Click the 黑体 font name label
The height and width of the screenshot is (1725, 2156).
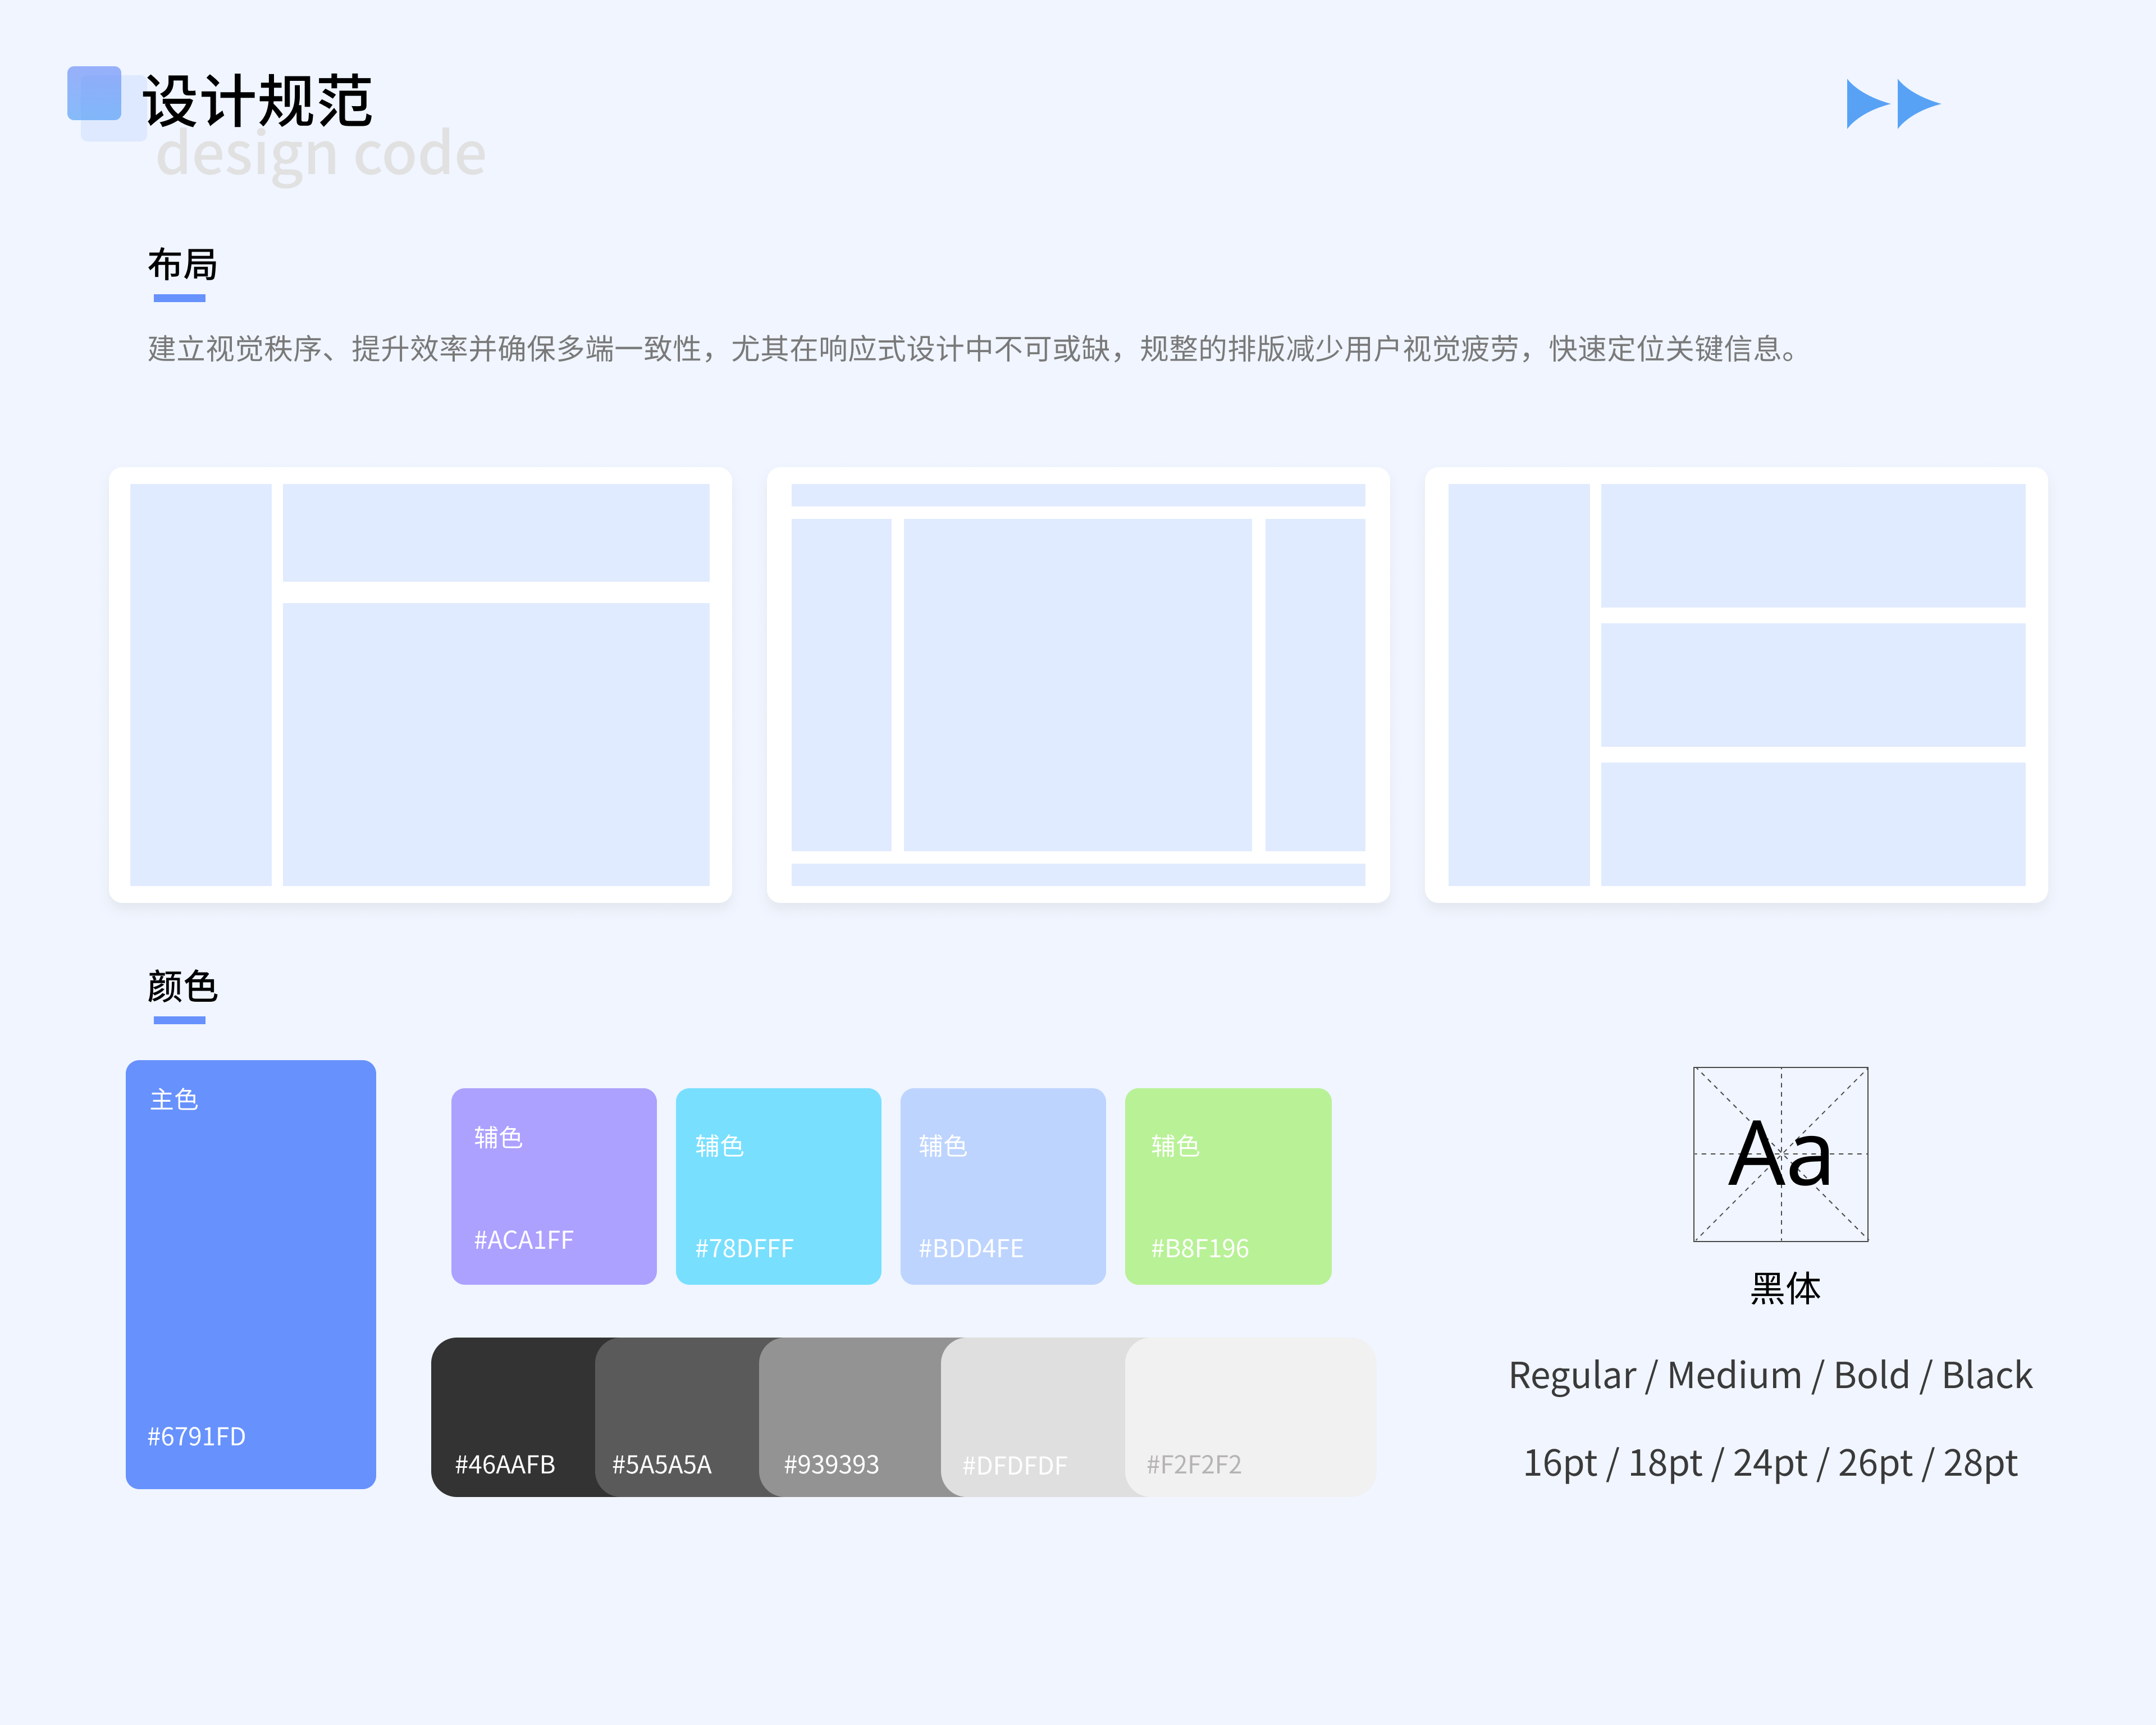coord(1785,1288)
